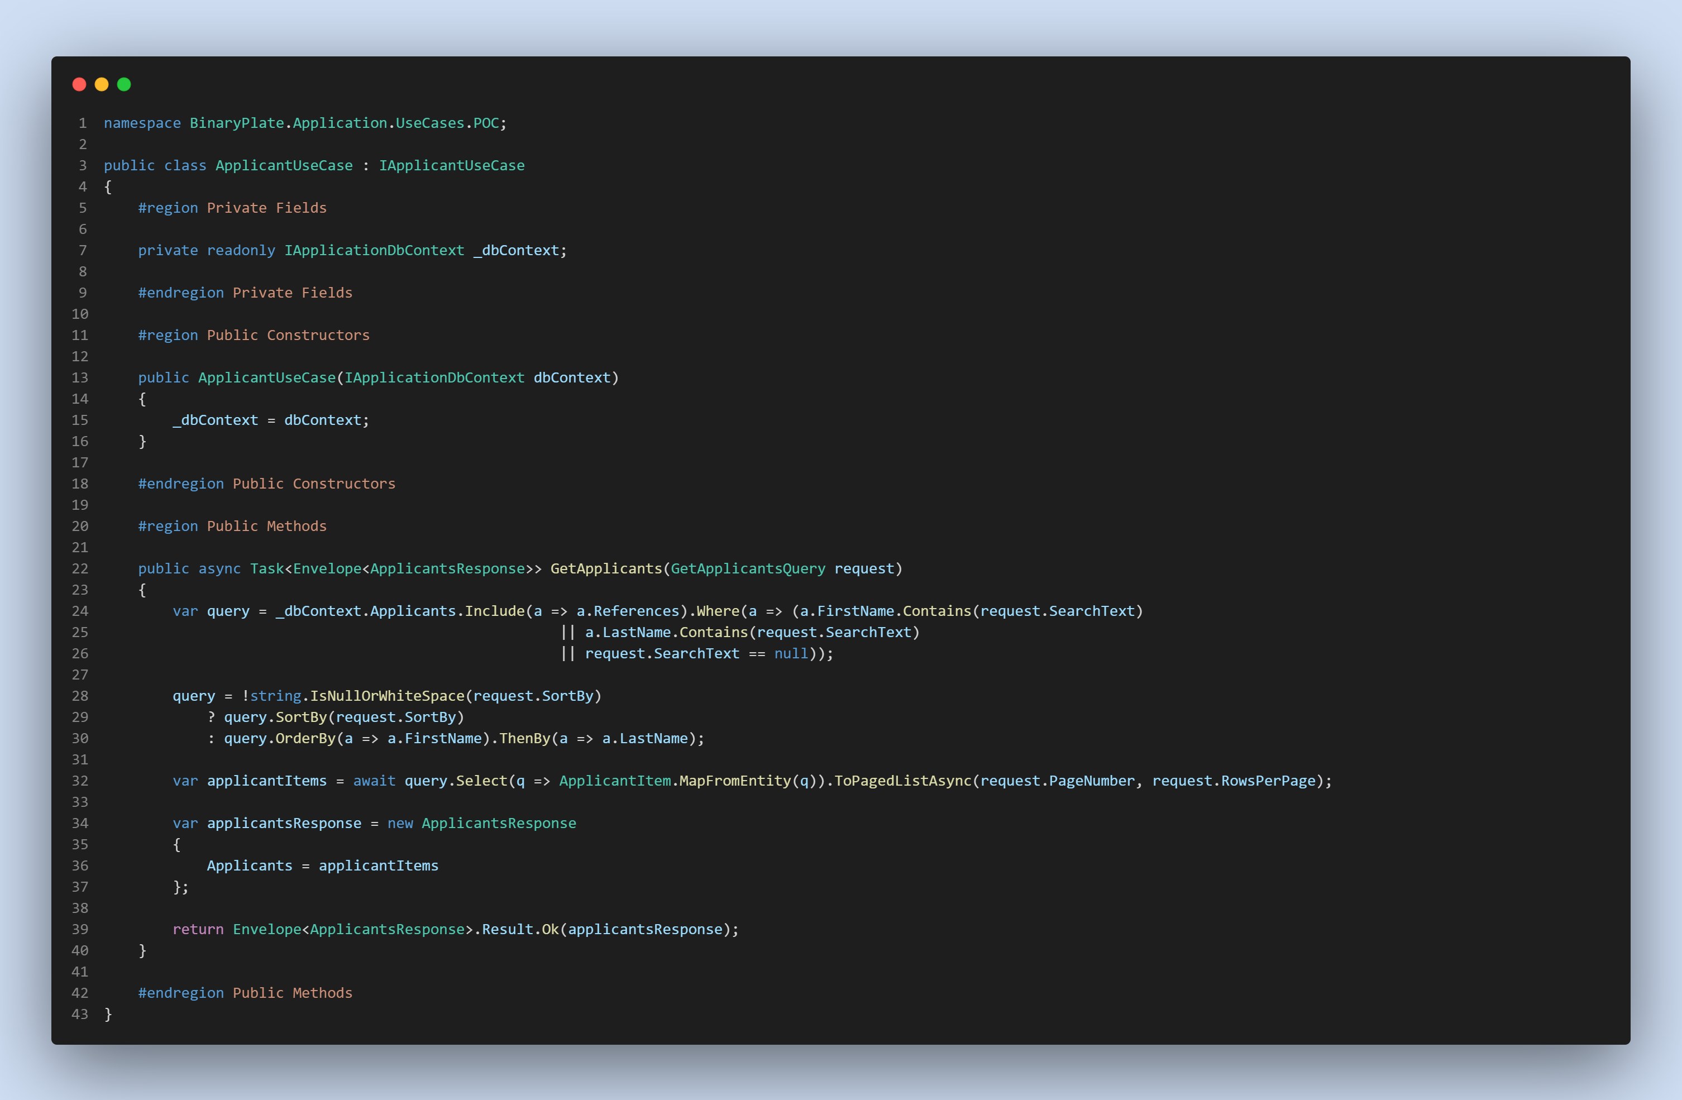The width and height of the screenshot is (1682, 1100).
Task: Click 'IApplicantUseCase' on line 3
Action: [x=452, y=165]
